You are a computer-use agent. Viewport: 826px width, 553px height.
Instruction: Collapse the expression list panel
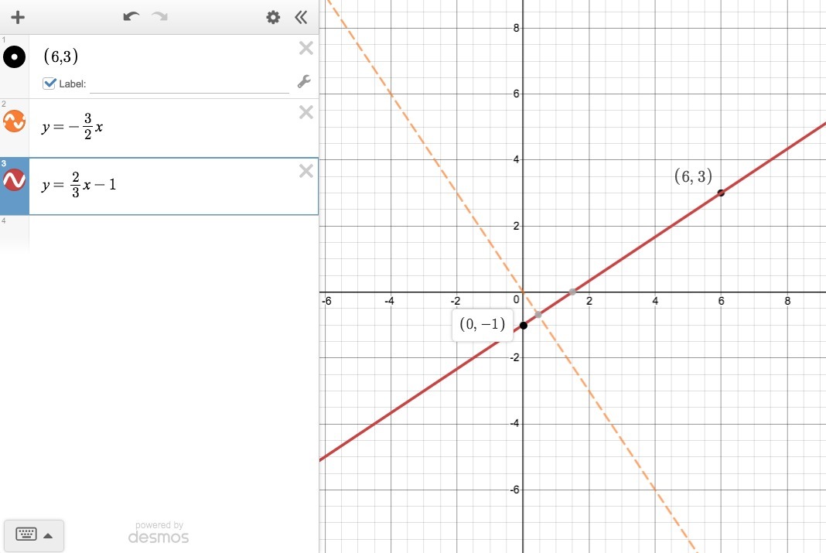click(301, 17)
